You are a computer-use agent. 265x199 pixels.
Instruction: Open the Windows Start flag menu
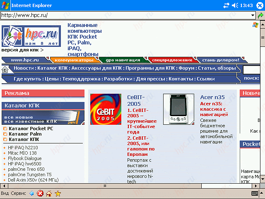pos(5,5)
